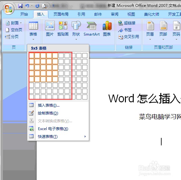Click the 快速表格 menu icon
181x180 pixels.
[x=31, y=136]
